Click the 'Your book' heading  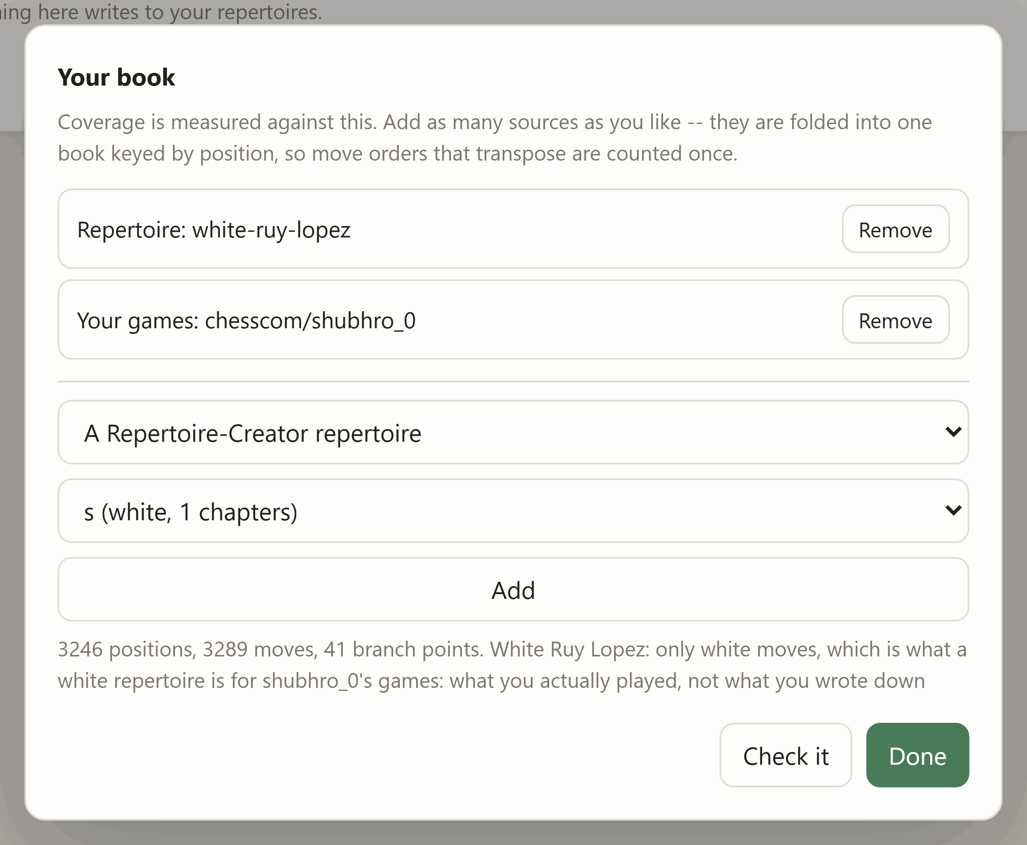coord(117,77)
